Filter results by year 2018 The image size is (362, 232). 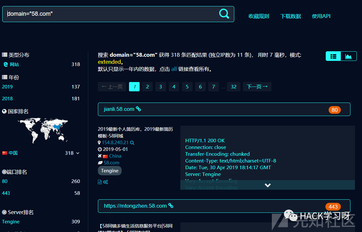7,98
